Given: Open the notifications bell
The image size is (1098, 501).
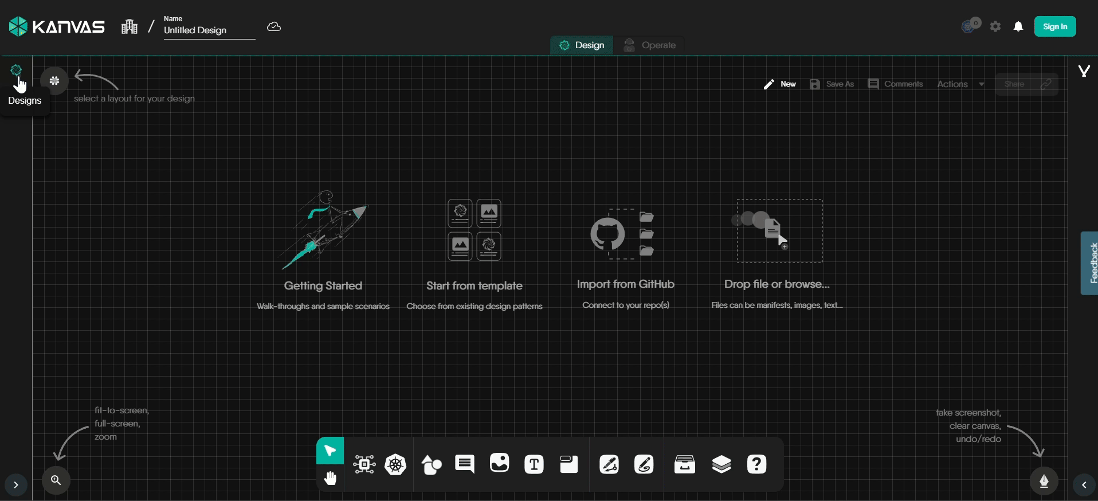Looking at the screenshot, I should [1018, 27].
